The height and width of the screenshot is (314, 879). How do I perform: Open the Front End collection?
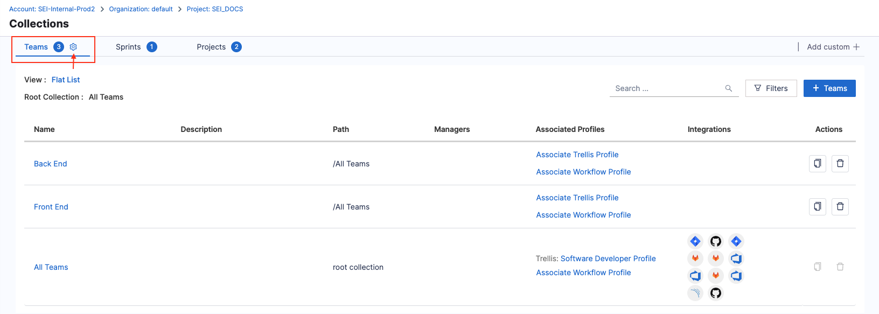(51, 207)
